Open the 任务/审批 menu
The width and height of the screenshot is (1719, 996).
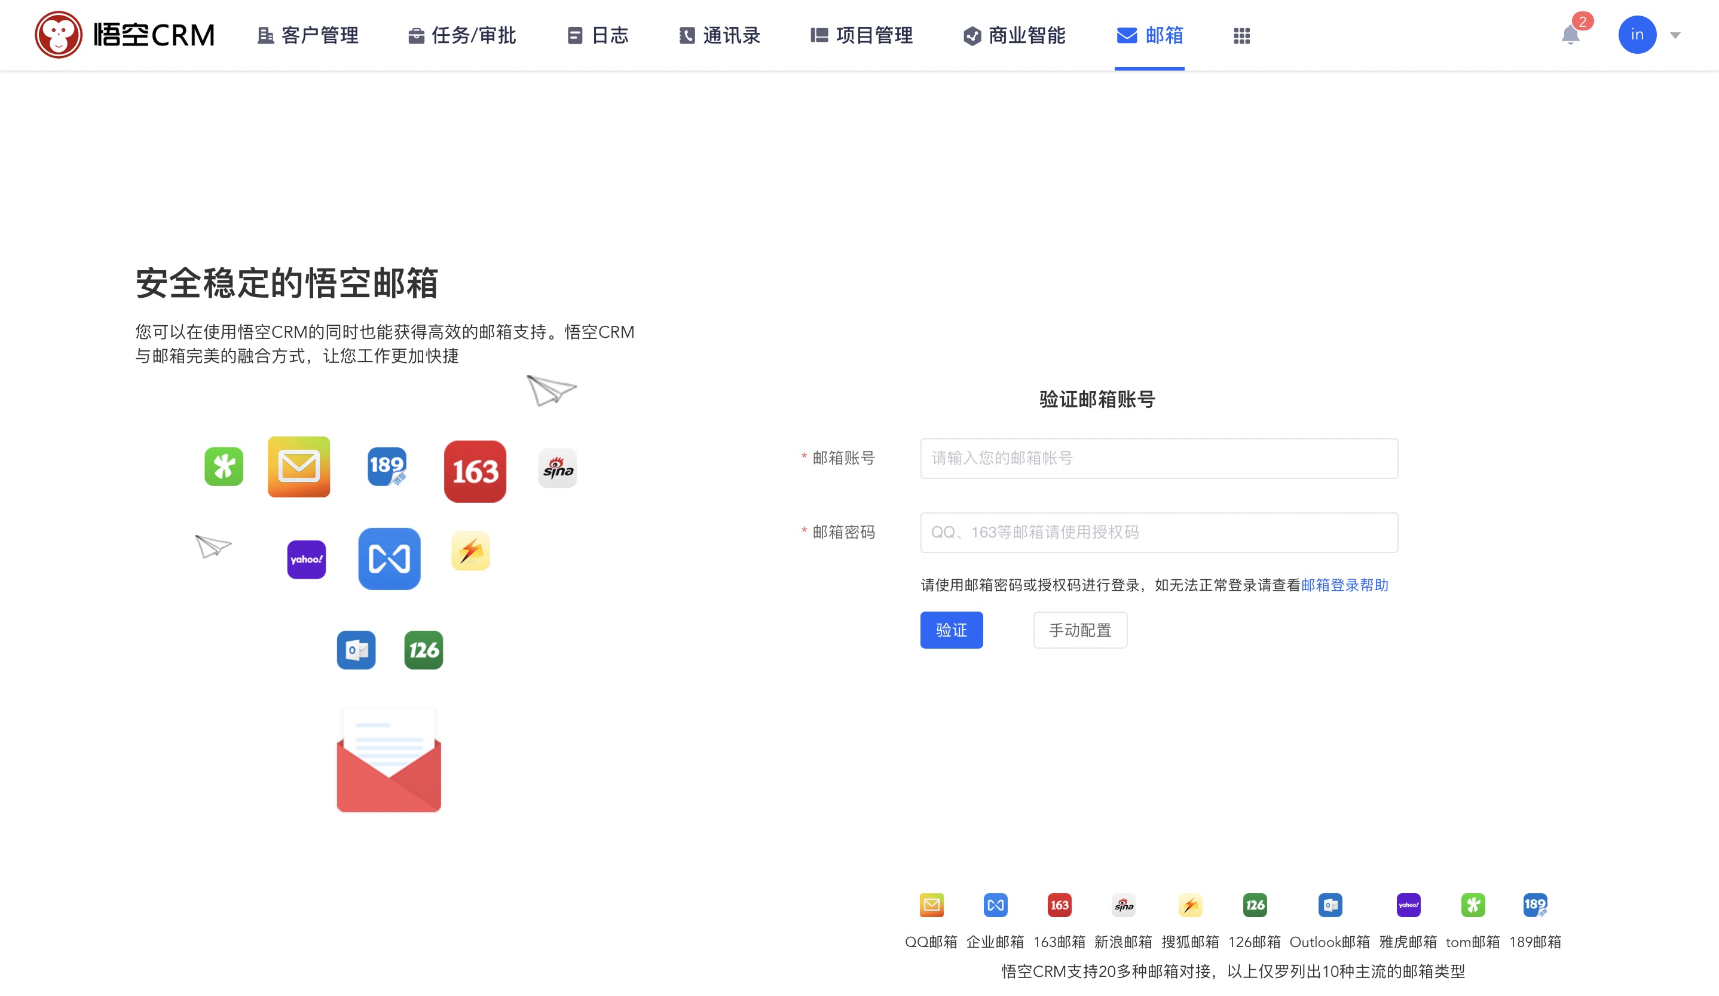click(x=462, y=35)
